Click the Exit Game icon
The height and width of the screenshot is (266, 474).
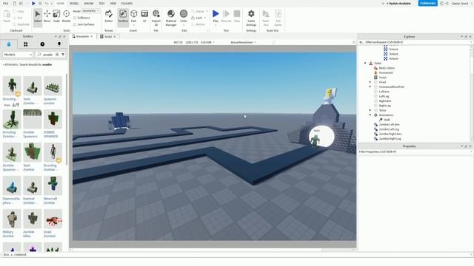[x=278, y=18]
